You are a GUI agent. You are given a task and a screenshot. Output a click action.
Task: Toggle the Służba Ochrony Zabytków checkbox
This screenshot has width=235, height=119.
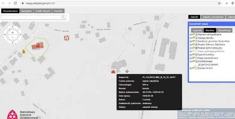[196, 45]
